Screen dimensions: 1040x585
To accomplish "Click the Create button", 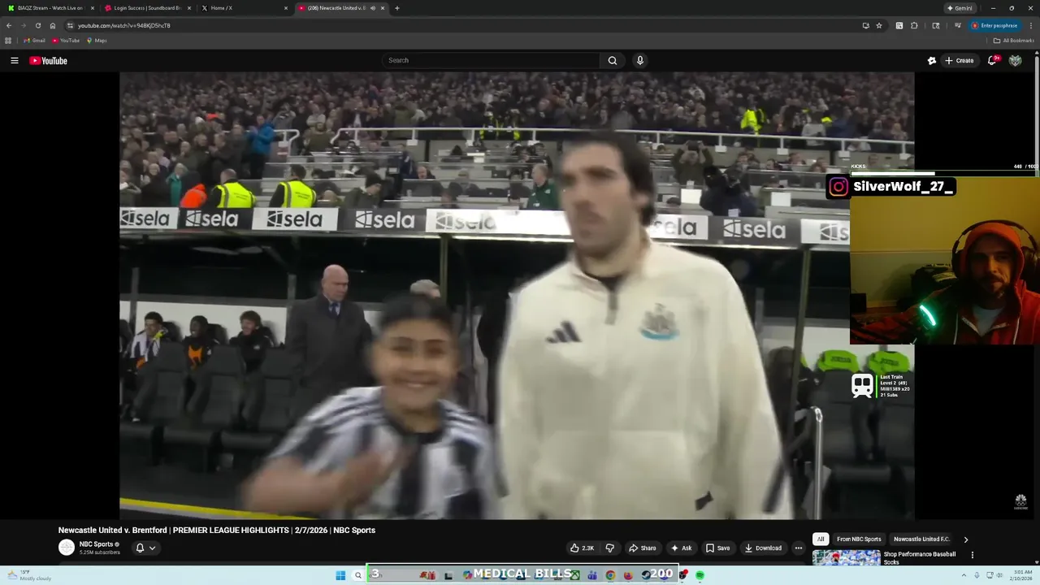I will point(959,60).
